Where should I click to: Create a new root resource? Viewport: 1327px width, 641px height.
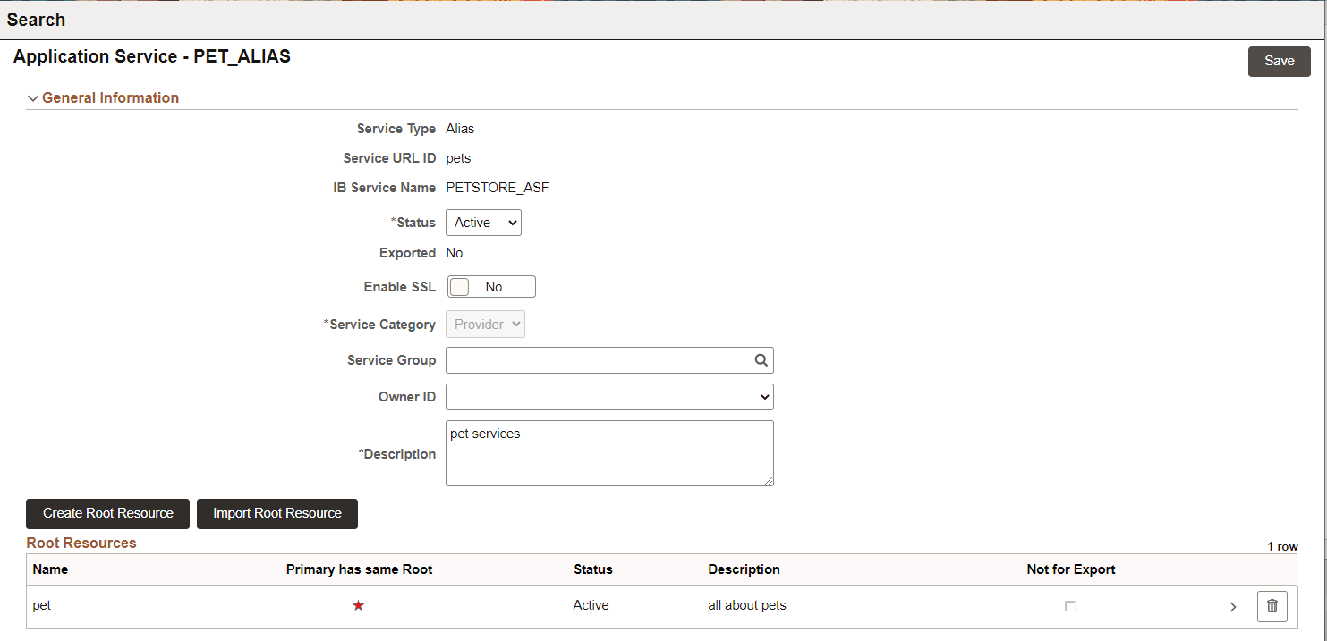(x=106, y=513)
